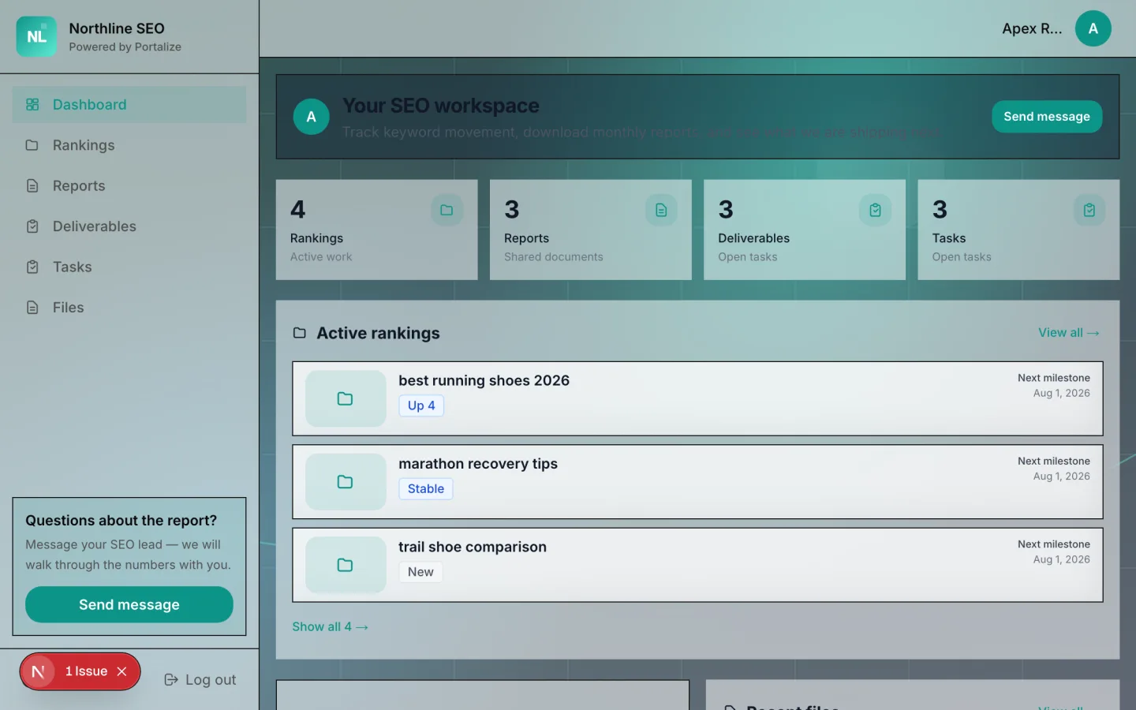Open marathon recovery tips ranking
The image size is (1136, 710).
click(697, 482)
